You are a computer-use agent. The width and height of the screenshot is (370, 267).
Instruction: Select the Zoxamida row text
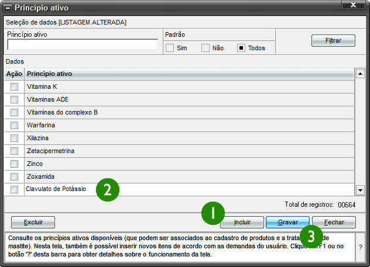[40, 176]
